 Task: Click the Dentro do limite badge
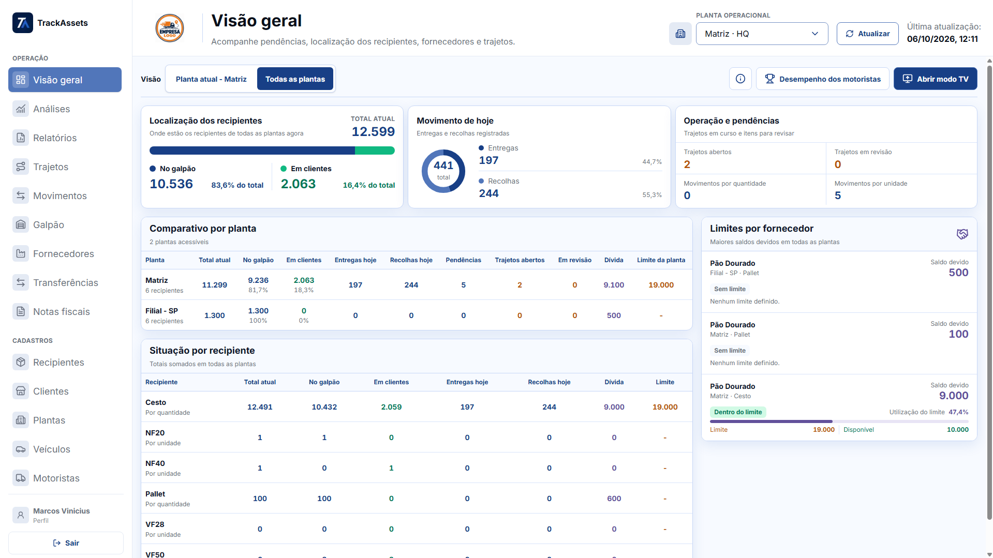[738, 412]
